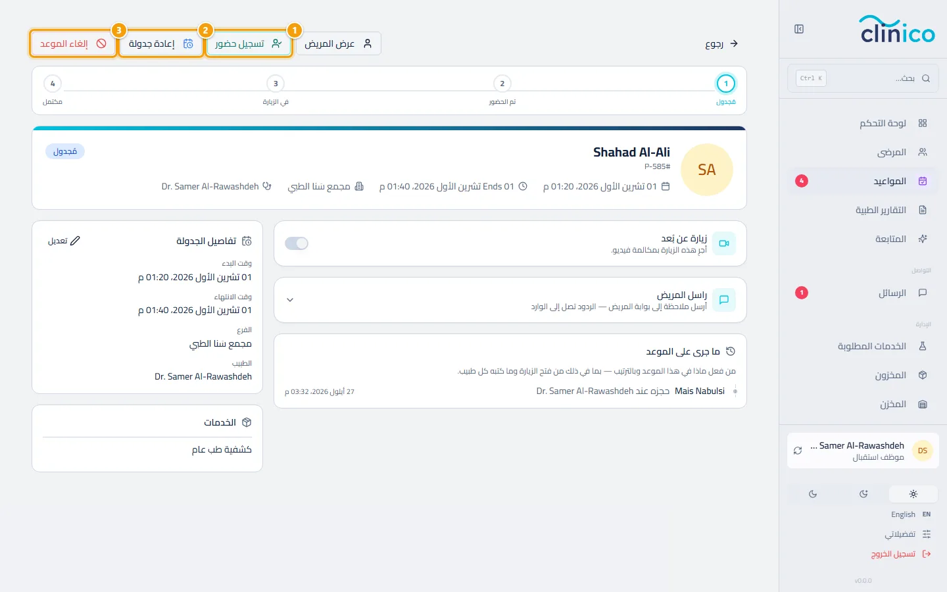Click the SA patient avatar
Viewport: 947px width, 592px height.
(707, 170)
